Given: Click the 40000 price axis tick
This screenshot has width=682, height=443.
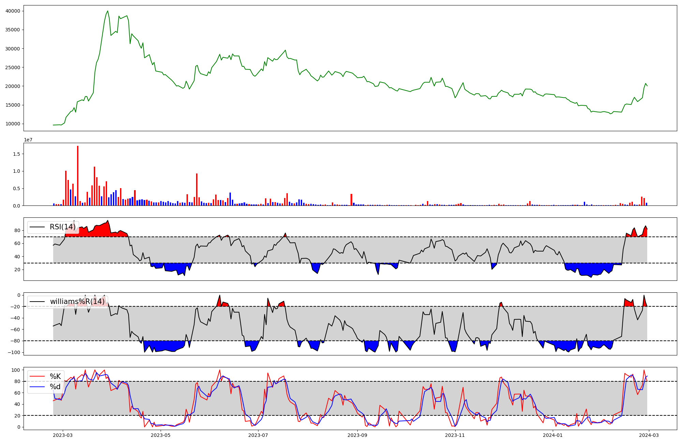Looking at the screenshot, I should click(x=13, y=11).
